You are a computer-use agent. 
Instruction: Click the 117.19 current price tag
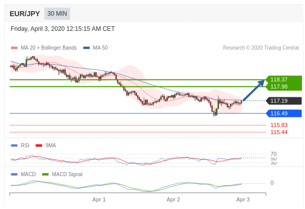[x=284, y=101]
